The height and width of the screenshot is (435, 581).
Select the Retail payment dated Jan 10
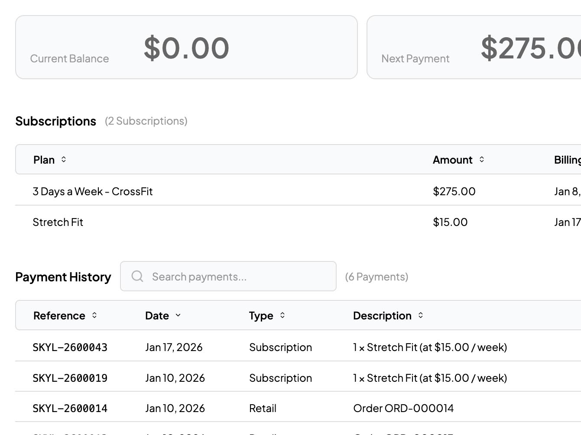263,408
